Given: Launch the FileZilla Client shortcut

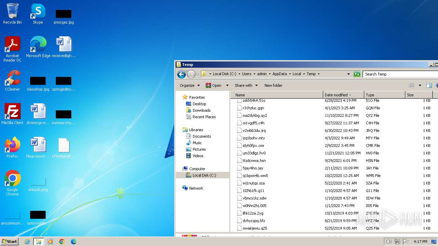Looking at the screenshot, I should pos(12,114).
